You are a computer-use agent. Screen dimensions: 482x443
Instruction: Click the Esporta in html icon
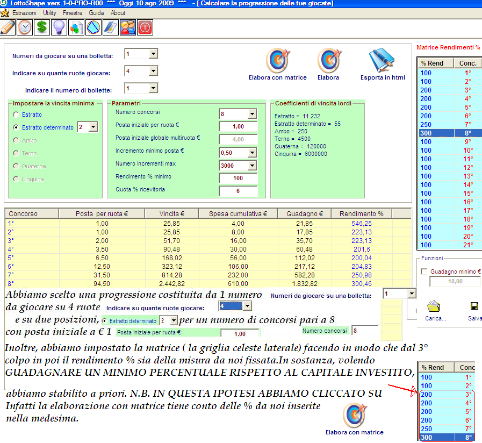(382, 60)
